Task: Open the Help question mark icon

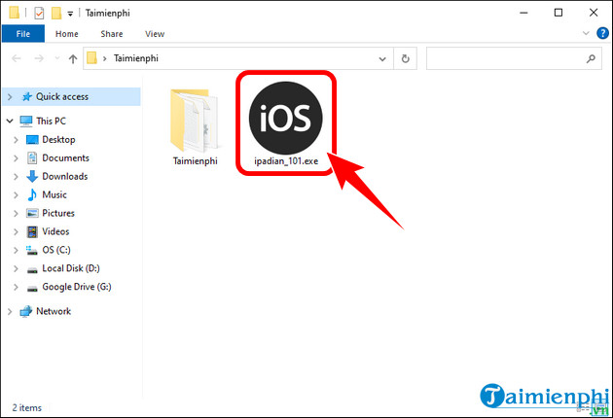Action: tap(602, 33)
